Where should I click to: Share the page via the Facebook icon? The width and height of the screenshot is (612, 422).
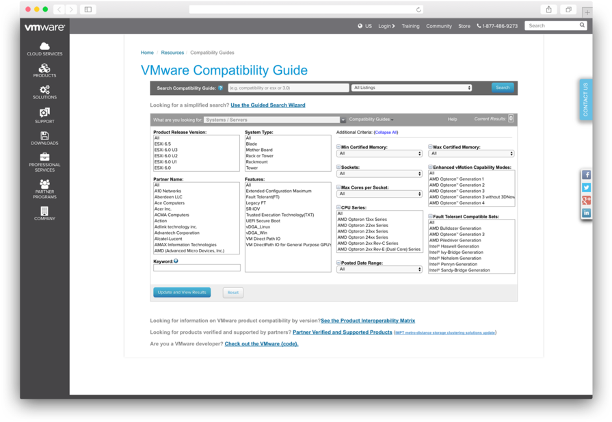[586, 174]
